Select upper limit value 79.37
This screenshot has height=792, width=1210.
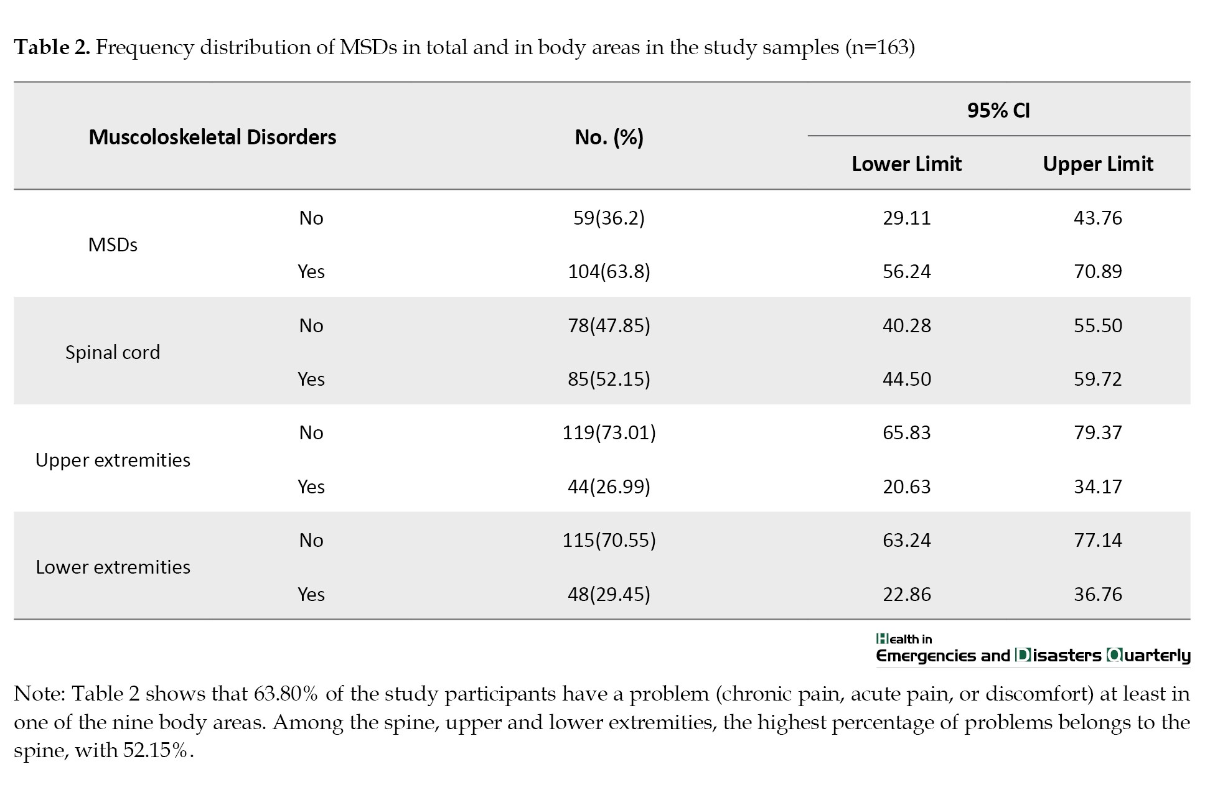(1098, 432)
